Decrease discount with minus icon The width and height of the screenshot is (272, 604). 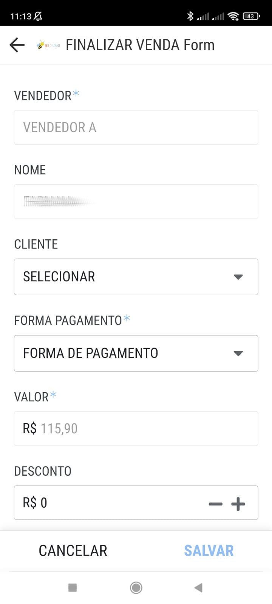pos(215,504)
